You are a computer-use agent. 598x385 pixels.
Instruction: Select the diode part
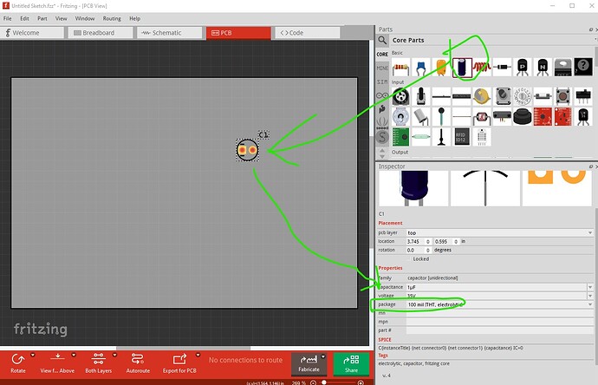coord(503,68)
